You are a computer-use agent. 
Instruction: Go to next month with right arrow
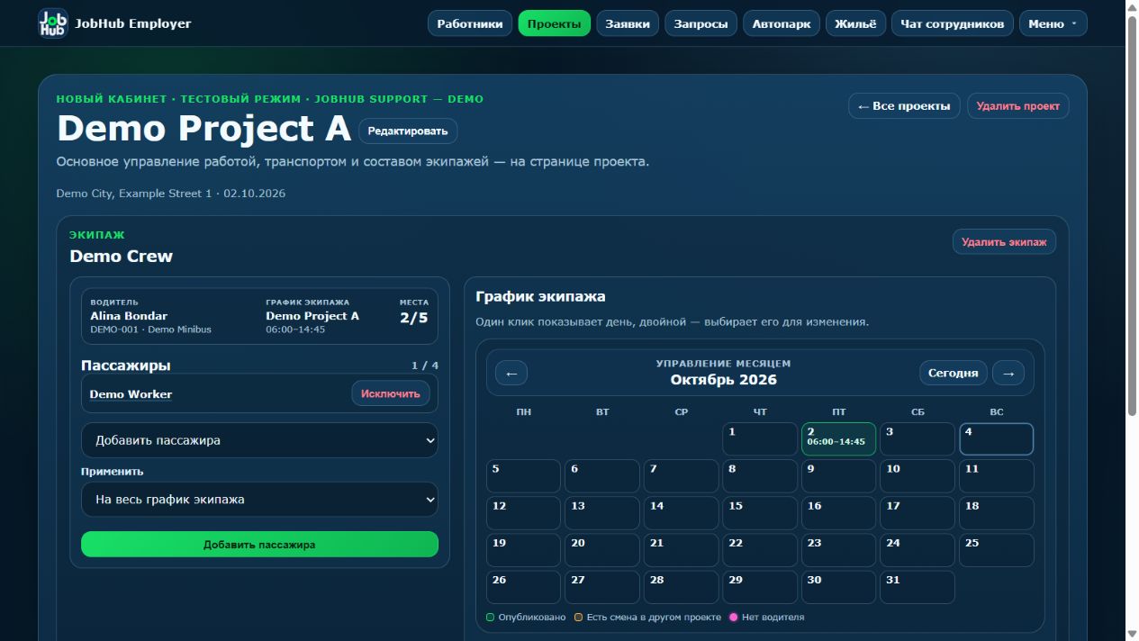coord(1008,373)
